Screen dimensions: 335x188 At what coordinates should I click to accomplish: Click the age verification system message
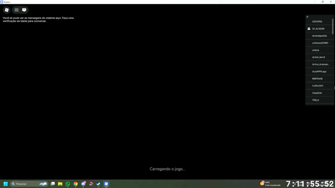pos(38,20)
